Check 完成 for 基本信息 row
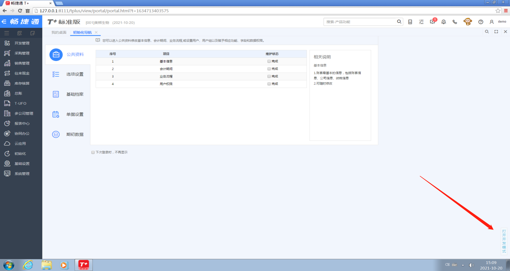 269,61
